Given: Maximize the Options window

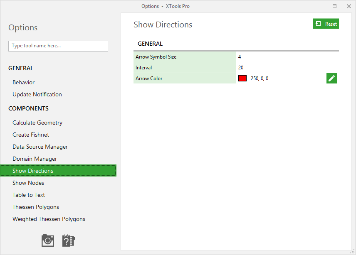Looking at the screenshot, I should (x=334, y=6).
